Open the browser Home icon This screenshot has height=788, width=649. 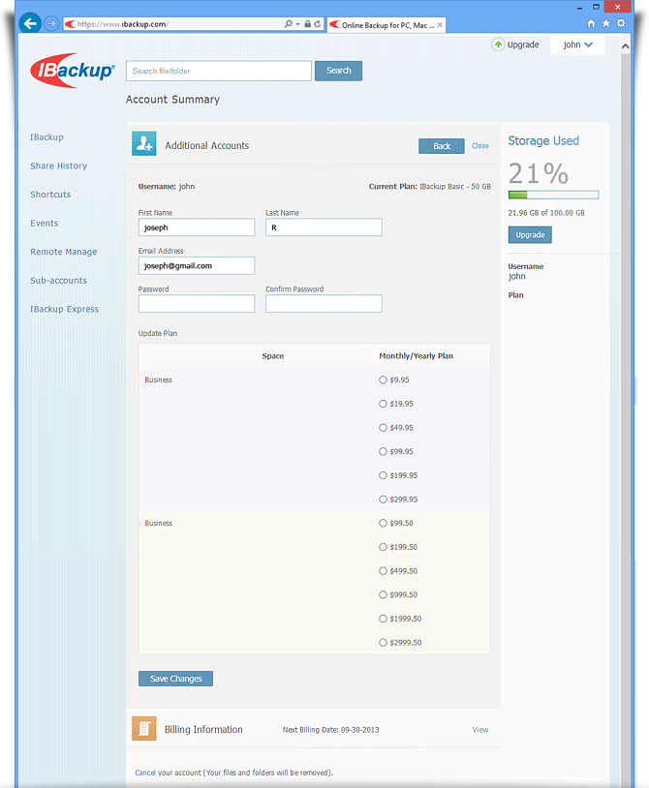point(591,23)
